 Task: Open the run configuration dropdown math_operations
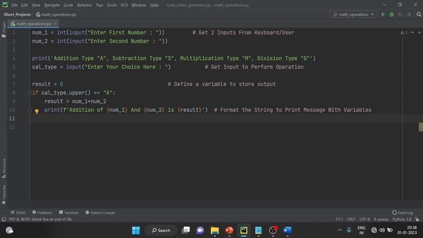[353, 15]
